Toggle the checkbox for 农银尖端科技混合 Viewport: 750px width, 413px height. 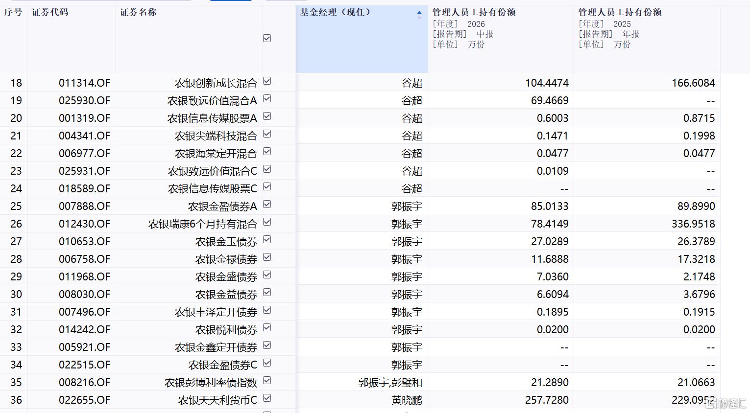(x=267, y=134)
